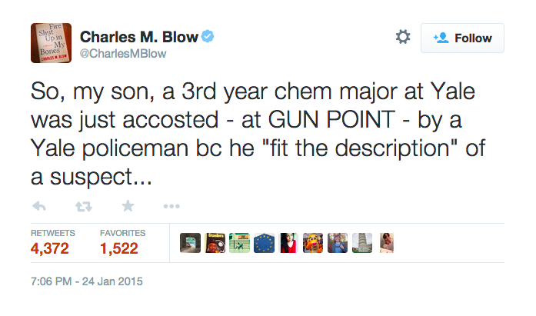Click the EU flag stars avatar
Screen dimensions: 536x316
(x=264, y=243)
